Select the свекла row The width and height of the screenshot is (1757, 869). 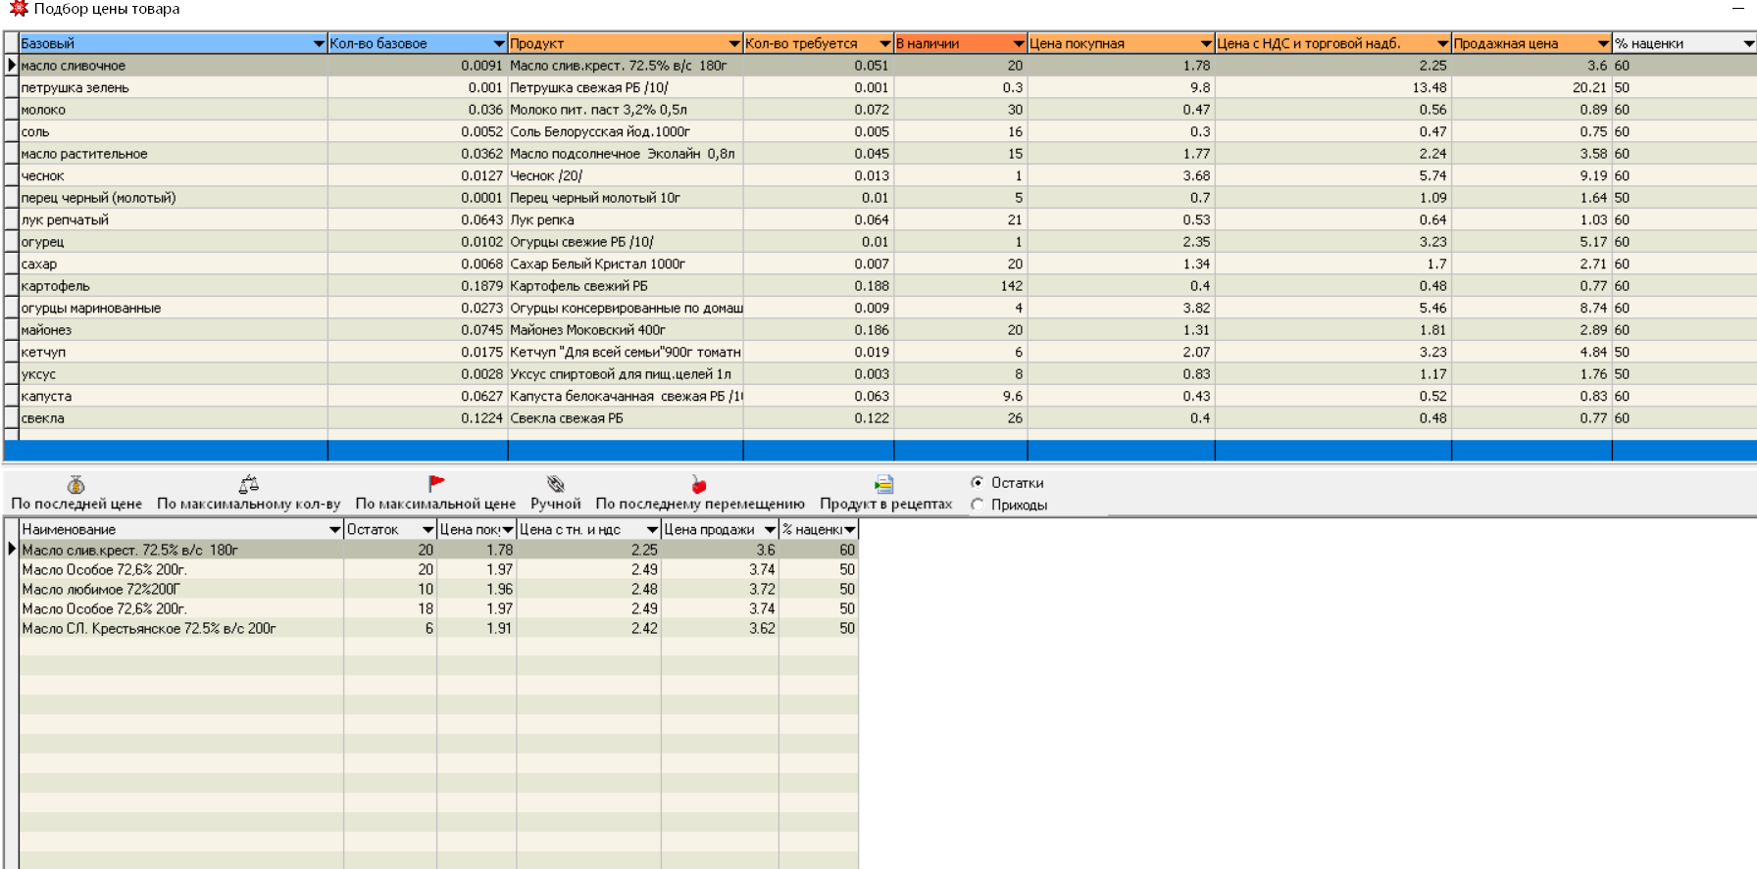point(879,418)
